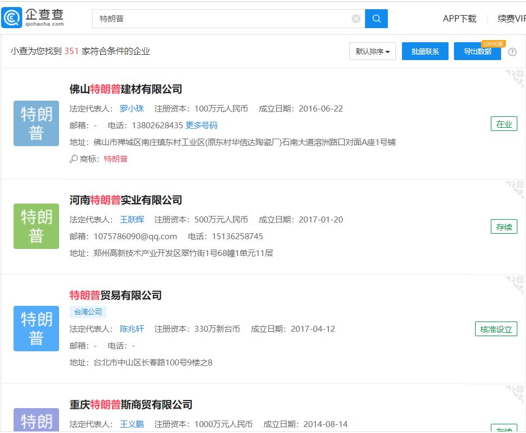Open company 佛山特朗普建材有限公司
The width and height of the screenshot is (526, 433).
126,89
